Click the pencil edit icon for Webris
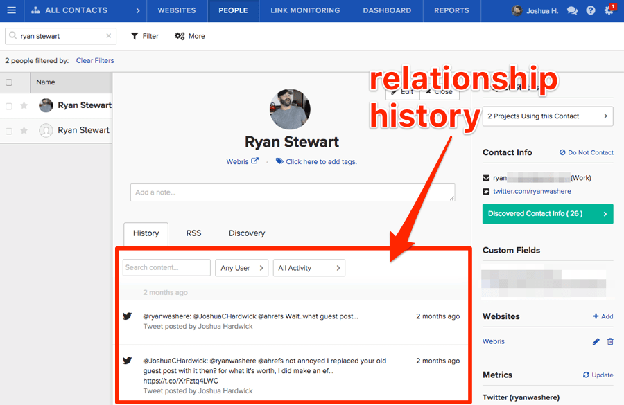 596,341
